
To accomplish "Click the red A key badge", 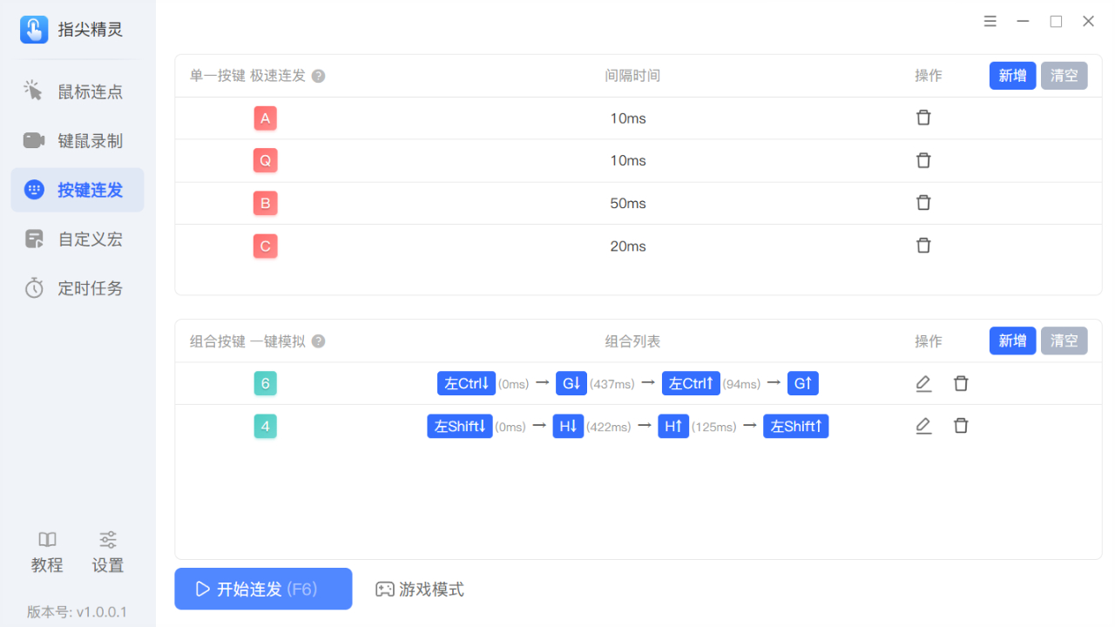I will click(x=266, y=118).
